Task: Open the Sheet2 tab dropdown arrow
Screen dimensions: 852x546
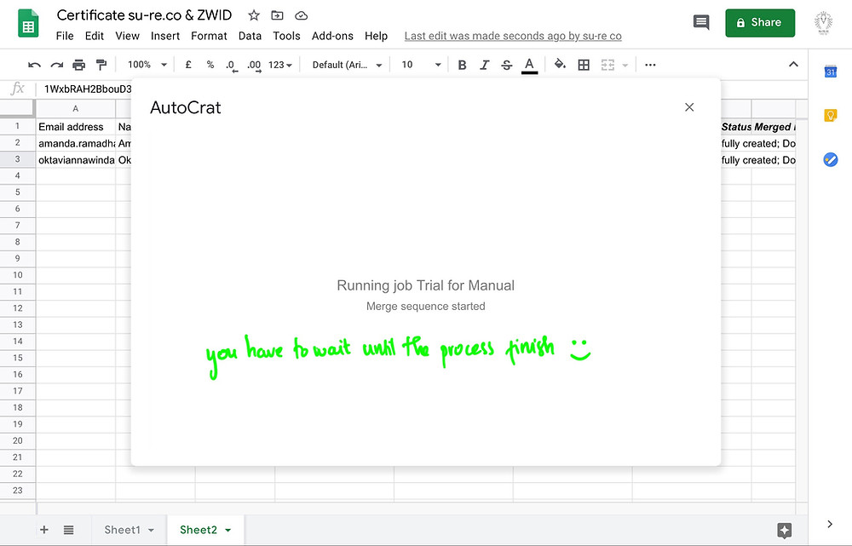Action: 227,531
